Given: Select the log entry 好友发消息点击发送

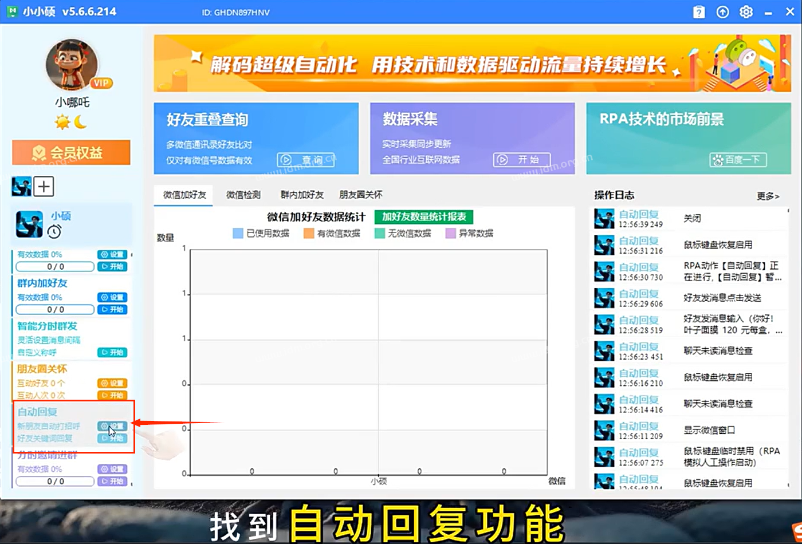Looking at the screenshot, I should coord(690,298).
